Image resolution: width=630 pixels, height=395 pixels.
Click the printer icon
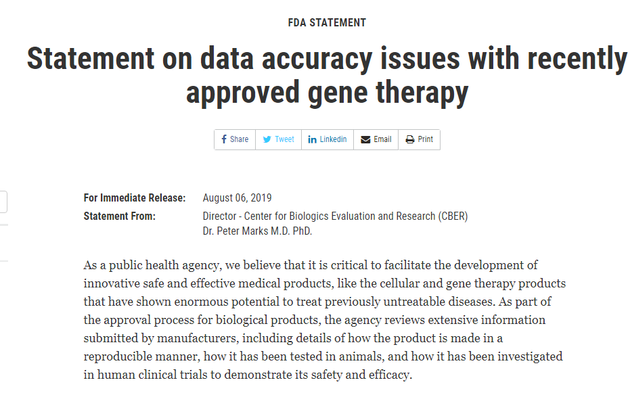click(410, 139)
